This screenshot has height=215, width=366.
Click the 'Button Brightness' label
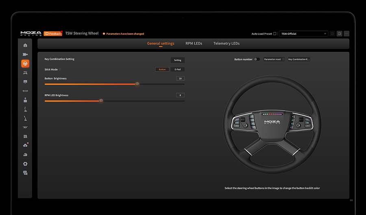click(56, 79)
